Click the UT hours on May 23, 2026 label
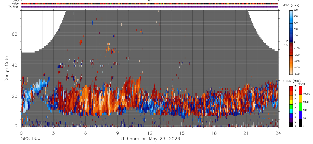This screenshot has height=144, width=313. (x=150, y=139)
